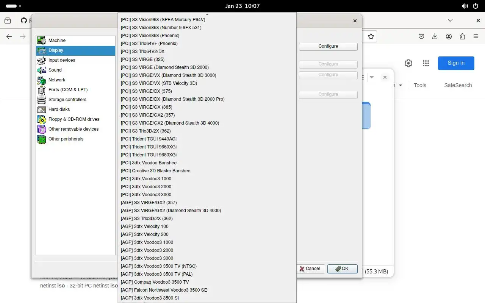Viewport: 485px width, 303px height.
Task: Click the enabled Configure button
Action: click(x=328, y=46)
